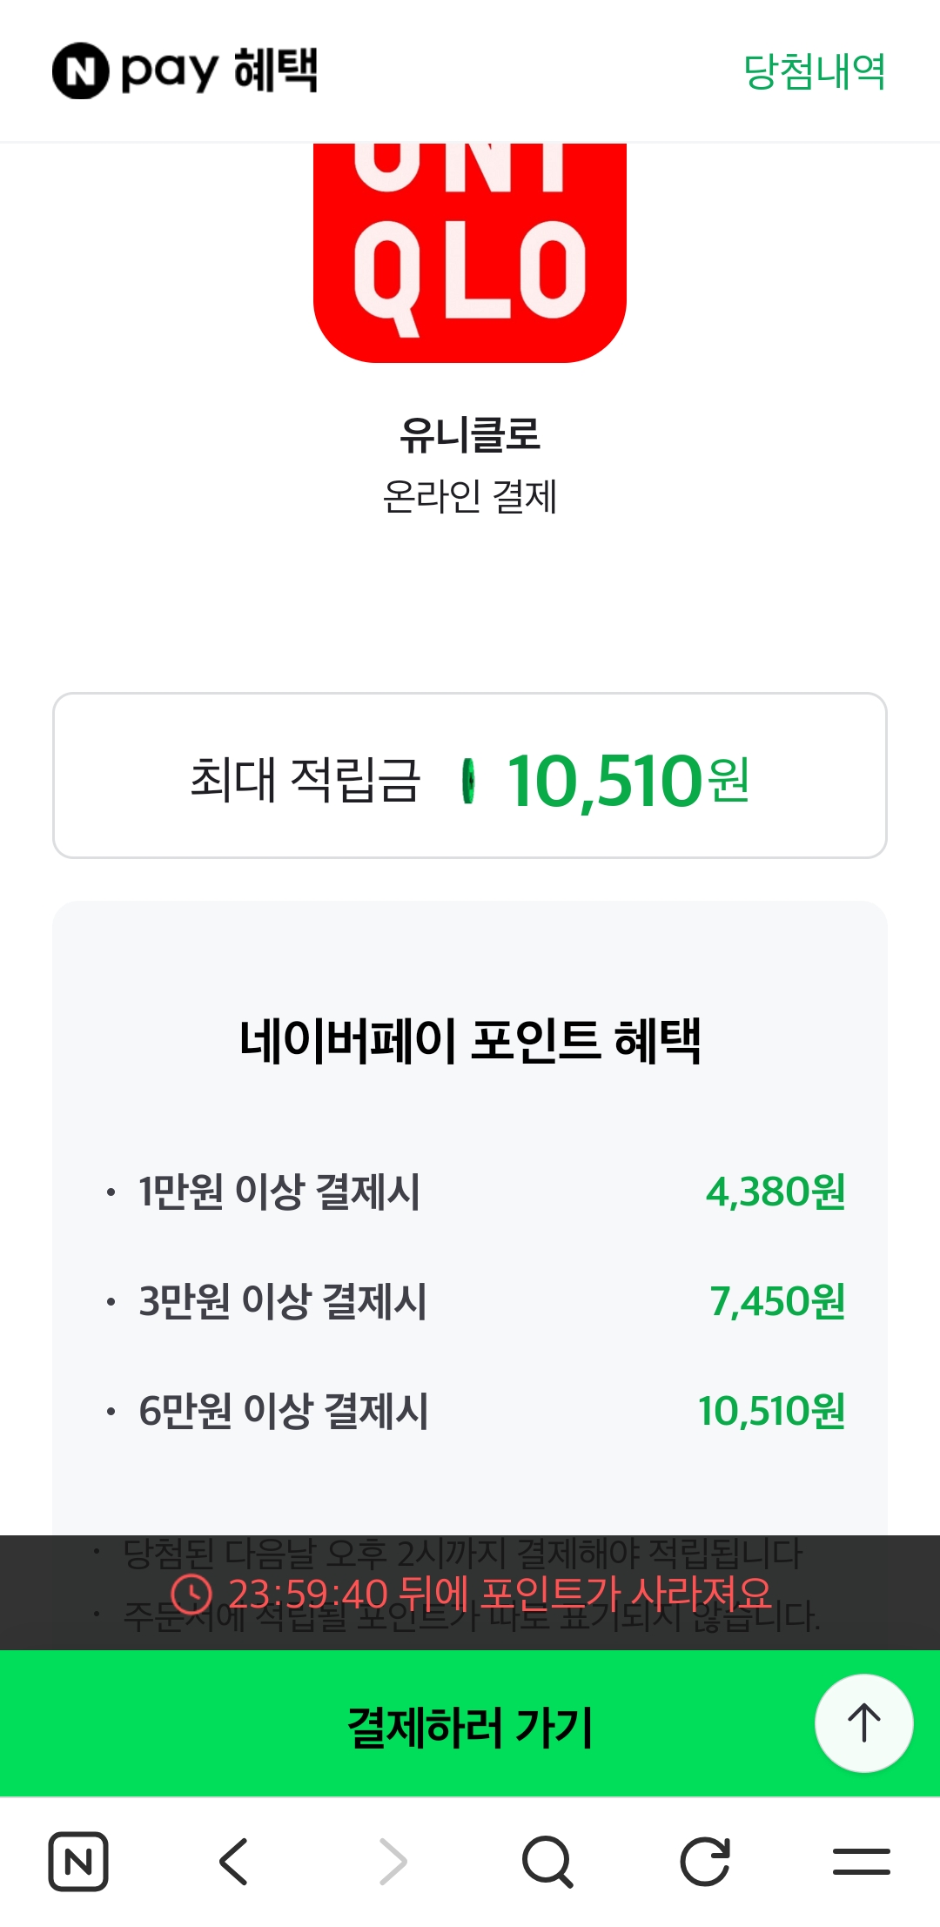The image size is (940, 1927).
Task: Open 당첨내역 link
Action: coord(814,71)
